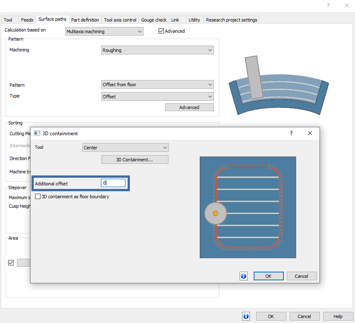Open the Type Offset dropdown
The image size is (355, 323).
(157, 97)
